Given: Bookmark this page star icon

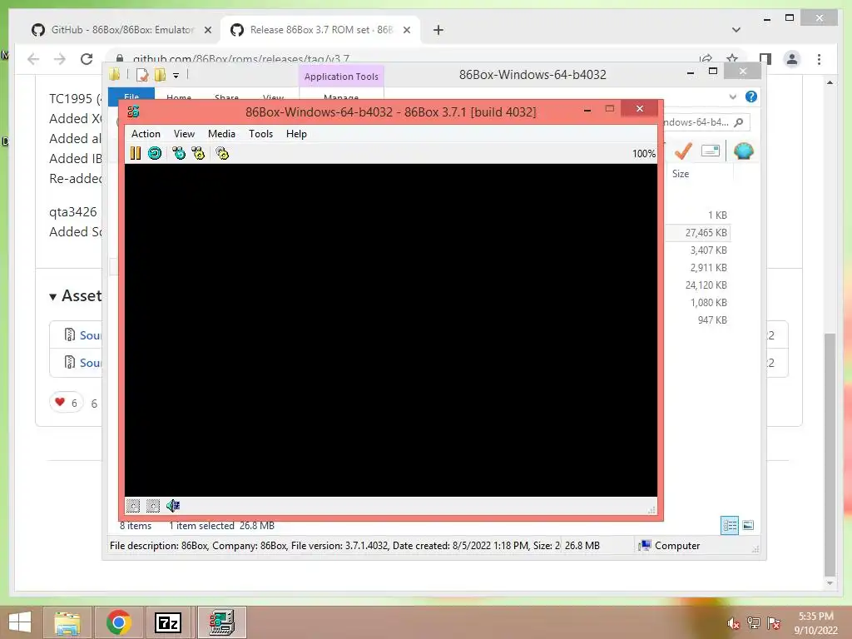Looking at the screenshot, I should point(732,59).
